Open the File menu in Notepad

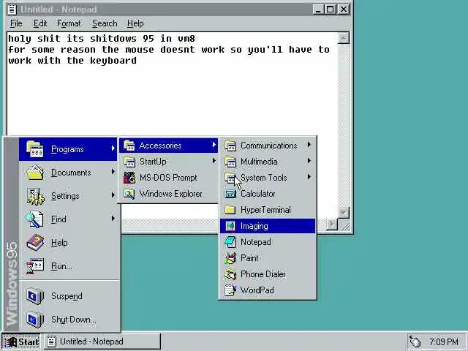click(x=16, y=23)
